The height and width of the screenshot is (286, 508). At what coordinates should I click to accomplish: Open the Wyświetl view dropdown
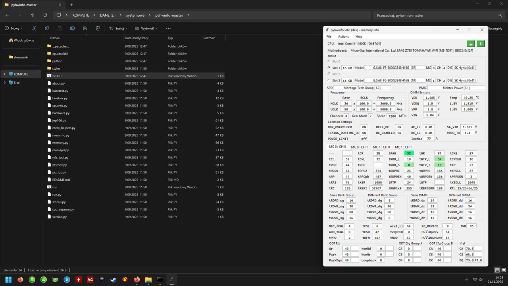[146, 28]
